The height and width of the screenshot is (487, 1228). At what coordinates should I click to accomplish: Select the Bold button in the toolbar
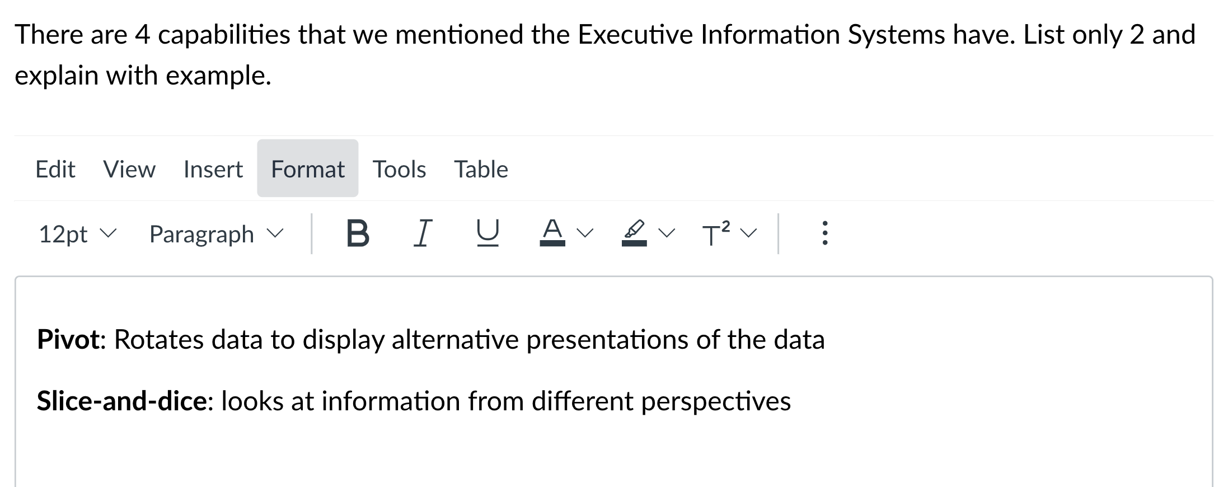pyautogui.click(x=358, y=233)
